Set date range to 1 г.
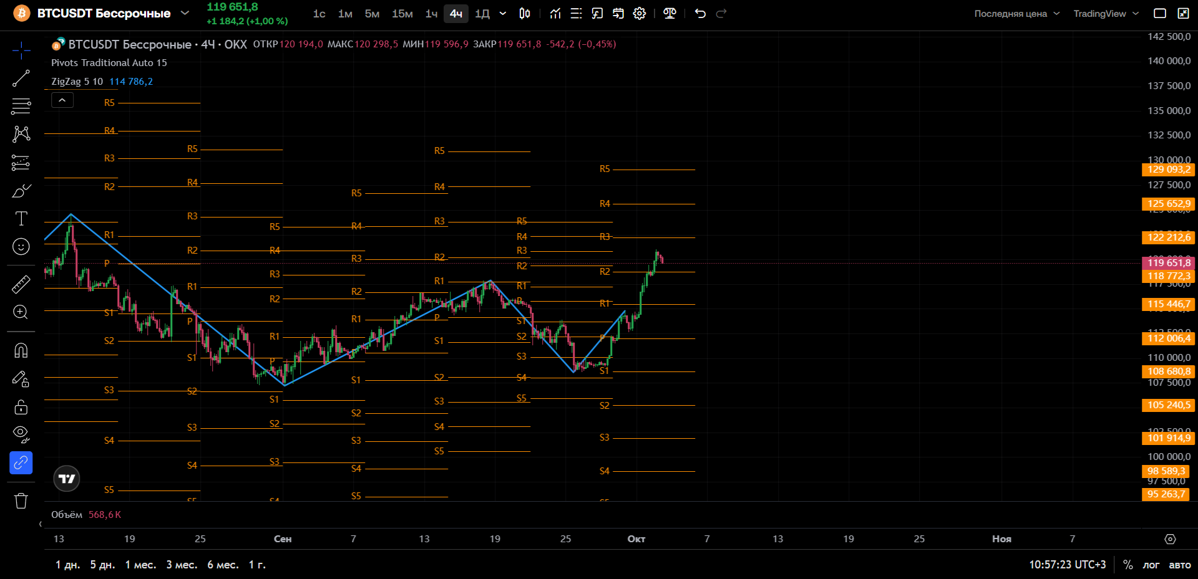This screenshot has width=1198, height=579. click(257, 565)
